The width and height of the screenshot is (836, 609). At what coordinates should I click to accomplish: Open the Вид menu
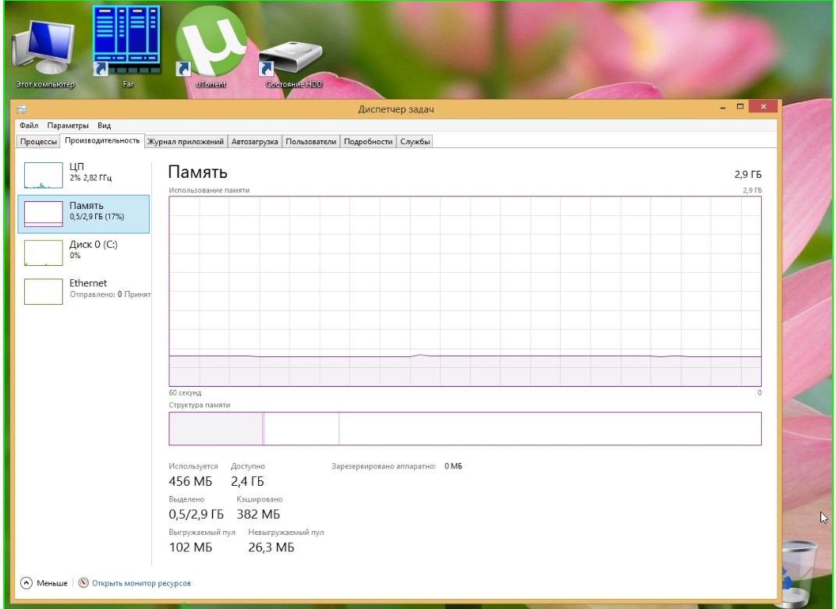[x=104, y=126]
